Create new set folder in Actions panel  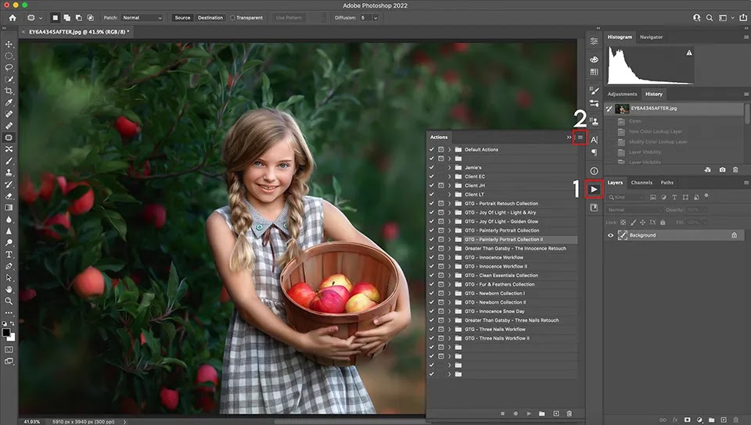[541, 413]
